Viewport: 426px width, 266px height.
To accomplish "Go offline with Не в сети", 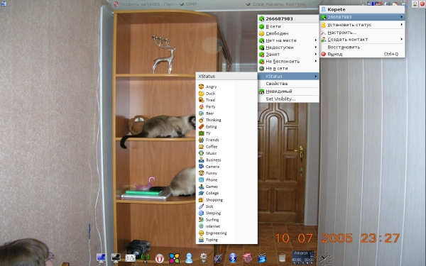I will coord(288,68).
